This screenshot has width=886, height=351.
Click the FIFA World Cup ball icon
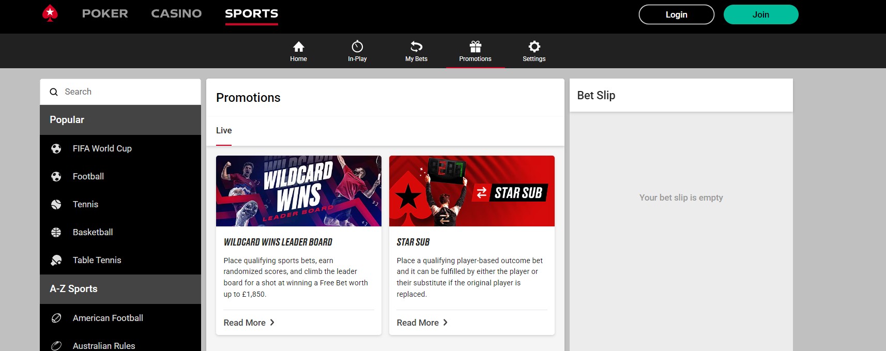(x=56, y=149)
